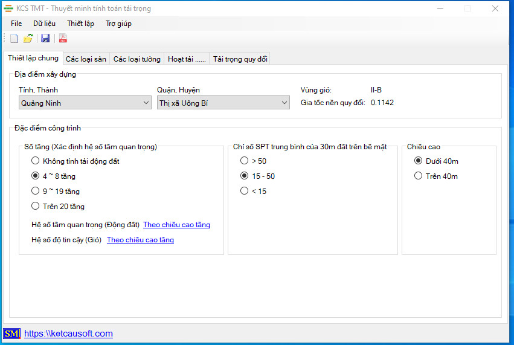Open the 'Dữ liệu' menu
Screen dimensions: 514x345
(x=44, y=24)
